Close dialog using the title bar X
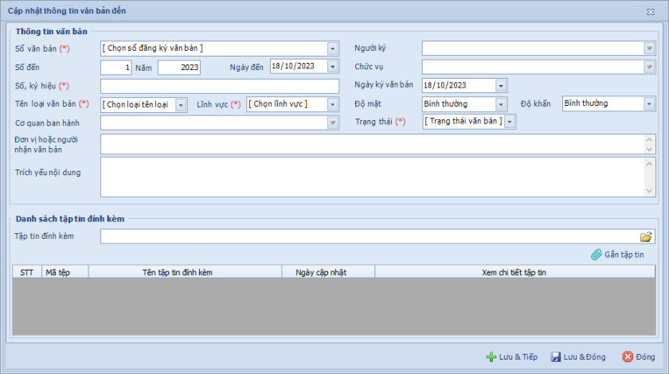Screen dimensions: 669x374 click(651, 12)
